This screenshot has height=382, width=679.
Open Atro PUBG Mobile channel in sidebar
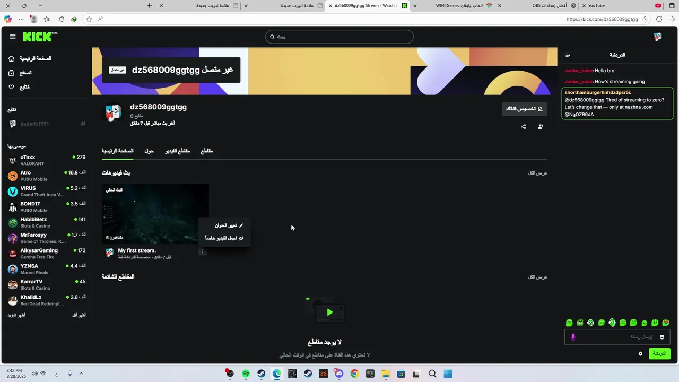pos(47,176)
